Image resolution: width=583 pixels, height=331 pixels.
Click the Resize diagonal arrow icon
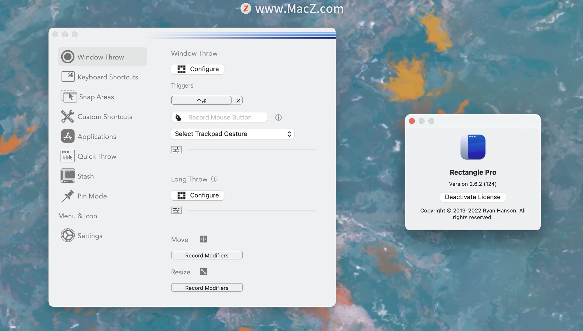pyautogui.click(x=203, y=271)
